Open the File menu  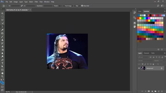7,2
